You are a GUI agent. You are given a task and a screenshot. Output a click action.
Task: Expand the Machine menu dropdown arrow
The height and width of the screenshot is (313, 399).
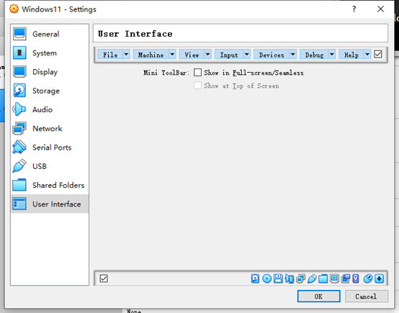click(172, 54)
